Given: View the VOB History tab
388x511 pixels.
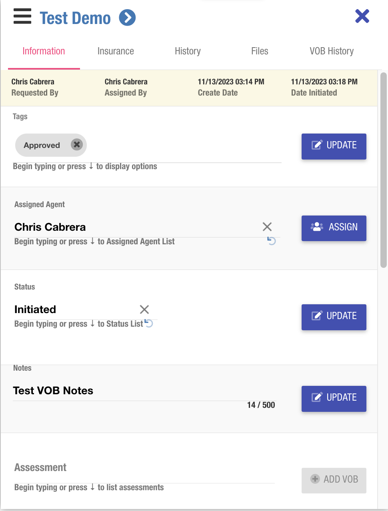Looking at the screenshot, I should click(332, 51).
